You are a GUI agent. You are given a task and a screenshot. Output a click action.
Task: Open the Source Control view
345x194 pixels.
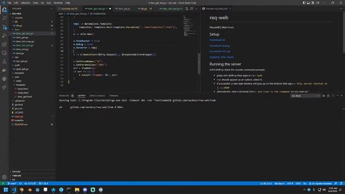point(4,27)
